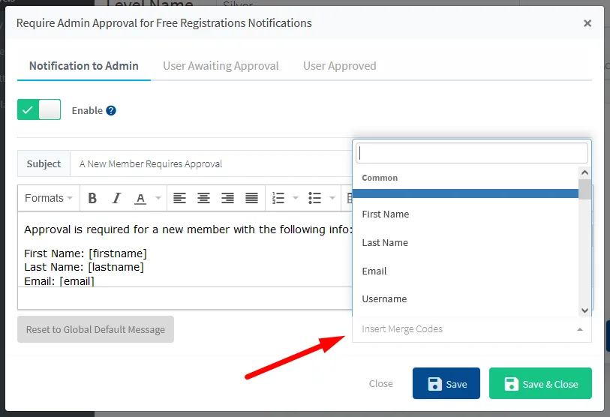Click Reset to Global Default Message

point(95,329)
